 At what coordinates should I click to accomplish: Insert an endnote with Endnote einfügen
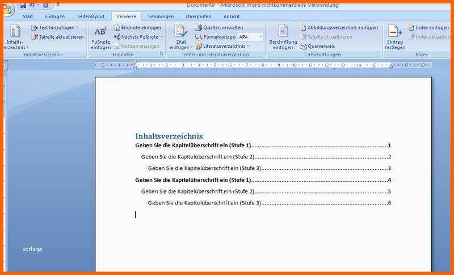pos(137,27)
